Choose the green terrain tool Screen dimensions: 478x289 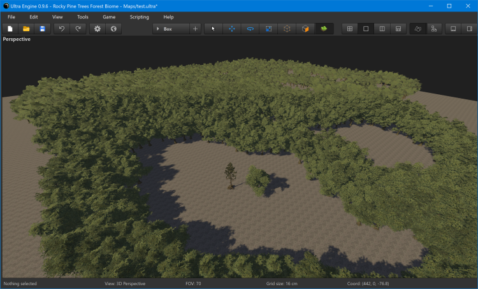click(324, 29)
